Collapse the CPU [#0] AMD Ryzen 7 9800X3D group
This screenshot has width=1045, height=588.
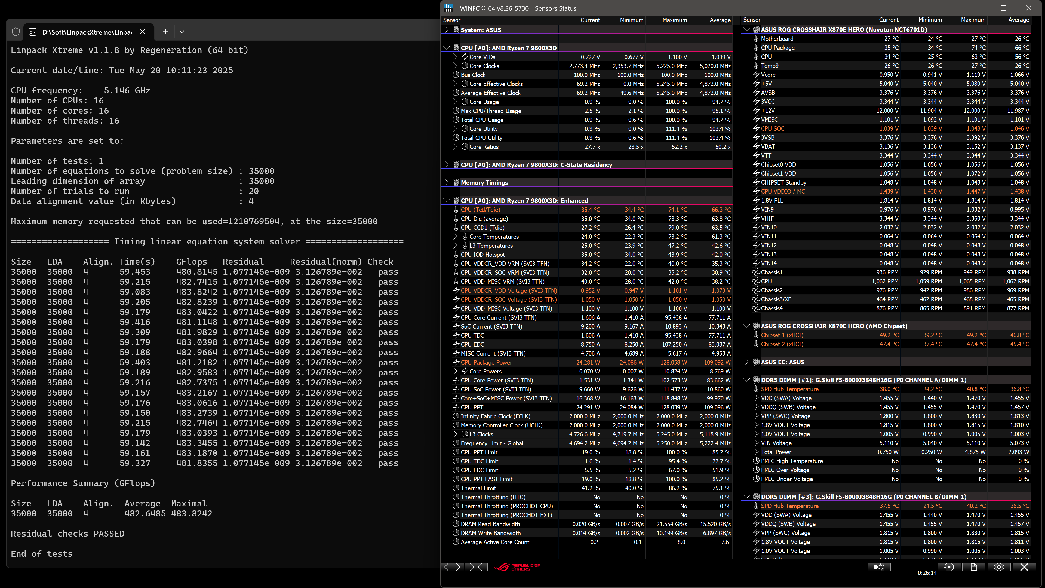(x=447, y=48)
